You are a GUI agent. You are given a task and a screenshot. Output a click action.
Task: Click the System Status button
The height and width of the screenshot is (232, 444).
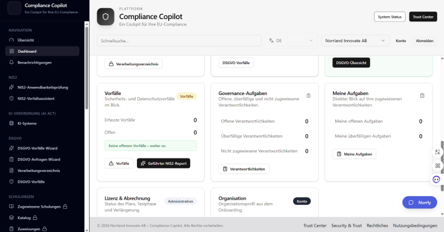click(390, 17)
